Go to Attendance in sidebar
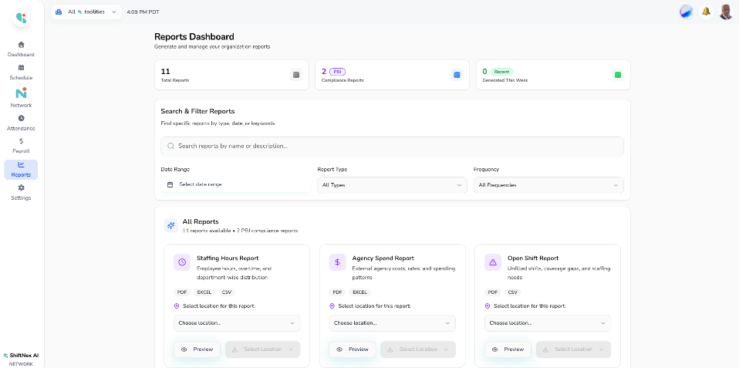This screenshot has height=368, width=739. [21, 123]
